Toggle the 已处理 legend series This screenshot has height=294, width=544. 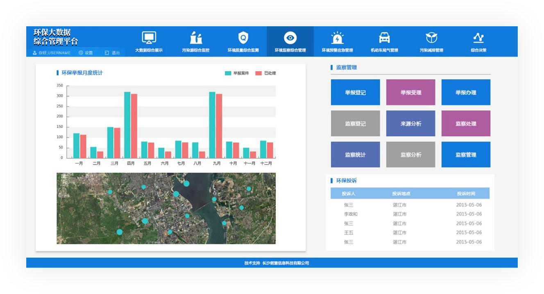click(x=265, y=73)
